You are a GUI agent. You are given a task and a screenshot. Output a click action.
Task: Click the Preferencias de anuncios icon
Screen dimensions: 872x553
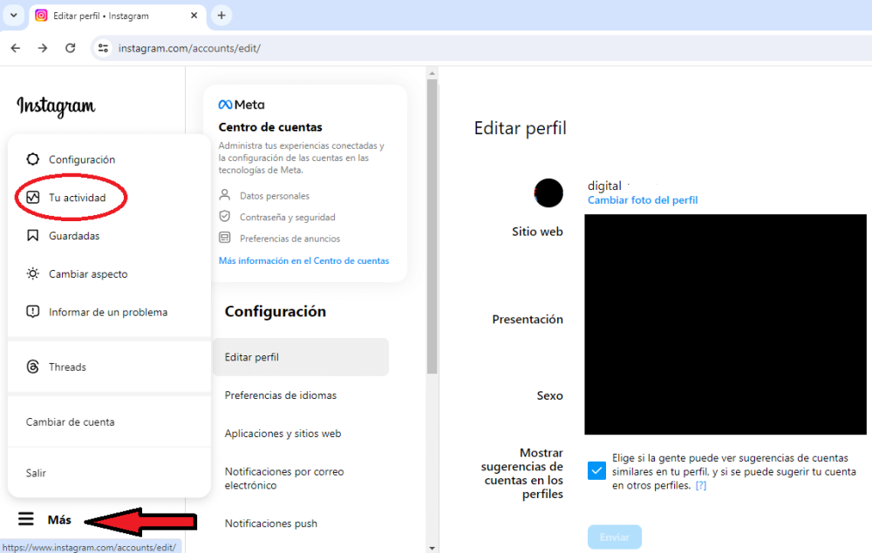click(225, 238)
